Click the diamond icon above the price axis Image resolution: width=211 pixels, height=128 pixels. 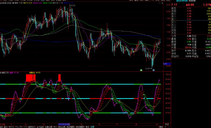[x=159, y=3]
